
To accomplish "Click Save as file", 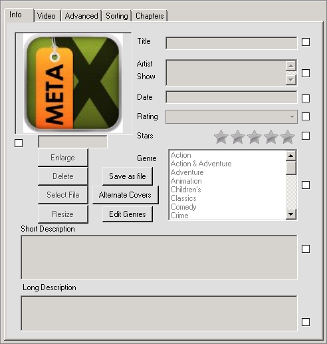I will [128, 176].
